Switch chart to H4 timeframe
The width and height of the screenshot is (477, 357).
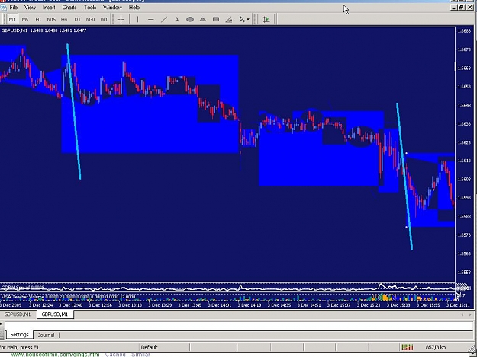pos(64,20)
